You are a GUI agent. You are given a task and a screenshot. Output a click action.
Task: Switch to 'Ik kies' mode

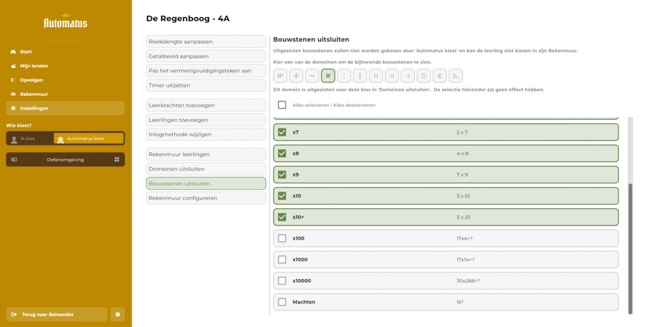pos(29,139)
